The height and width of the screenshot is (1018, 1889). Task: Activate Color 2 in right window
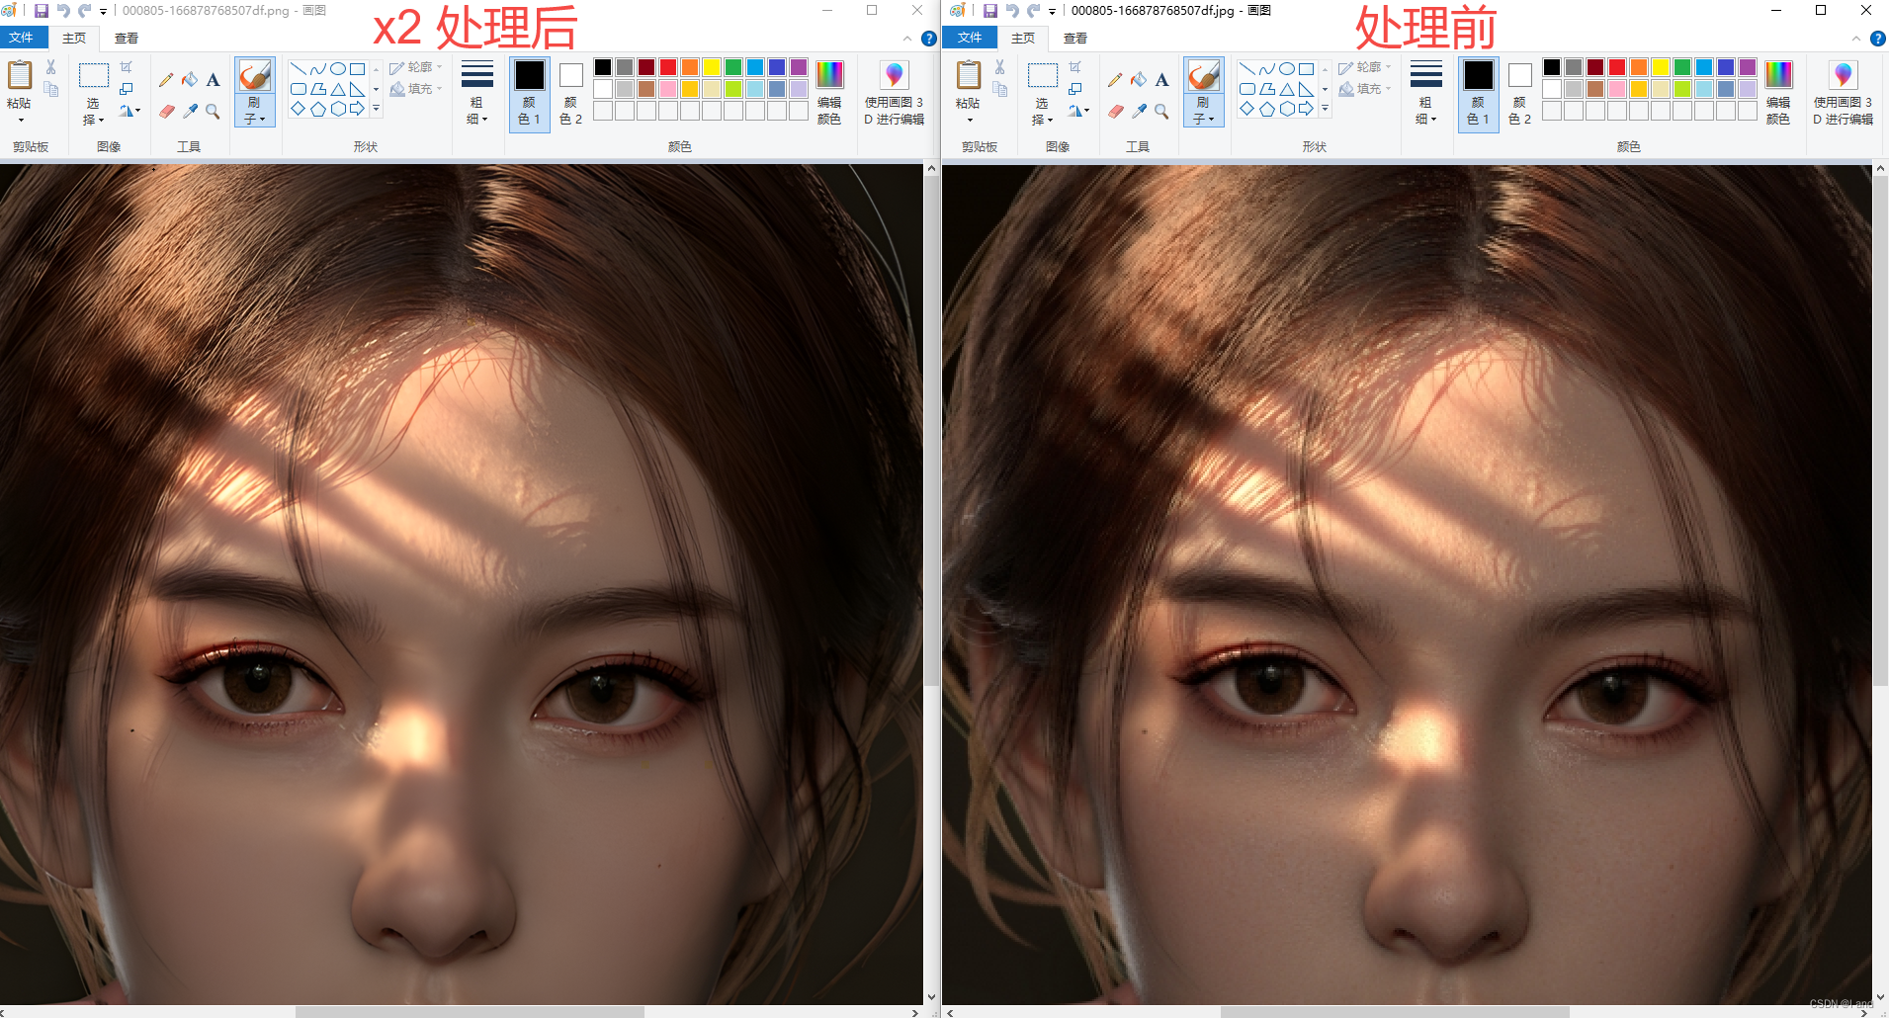[1519, 93]
